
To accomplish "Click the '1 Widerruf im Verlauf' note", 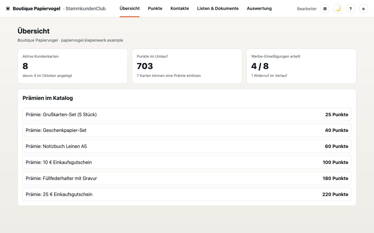I will click(269, 76).
